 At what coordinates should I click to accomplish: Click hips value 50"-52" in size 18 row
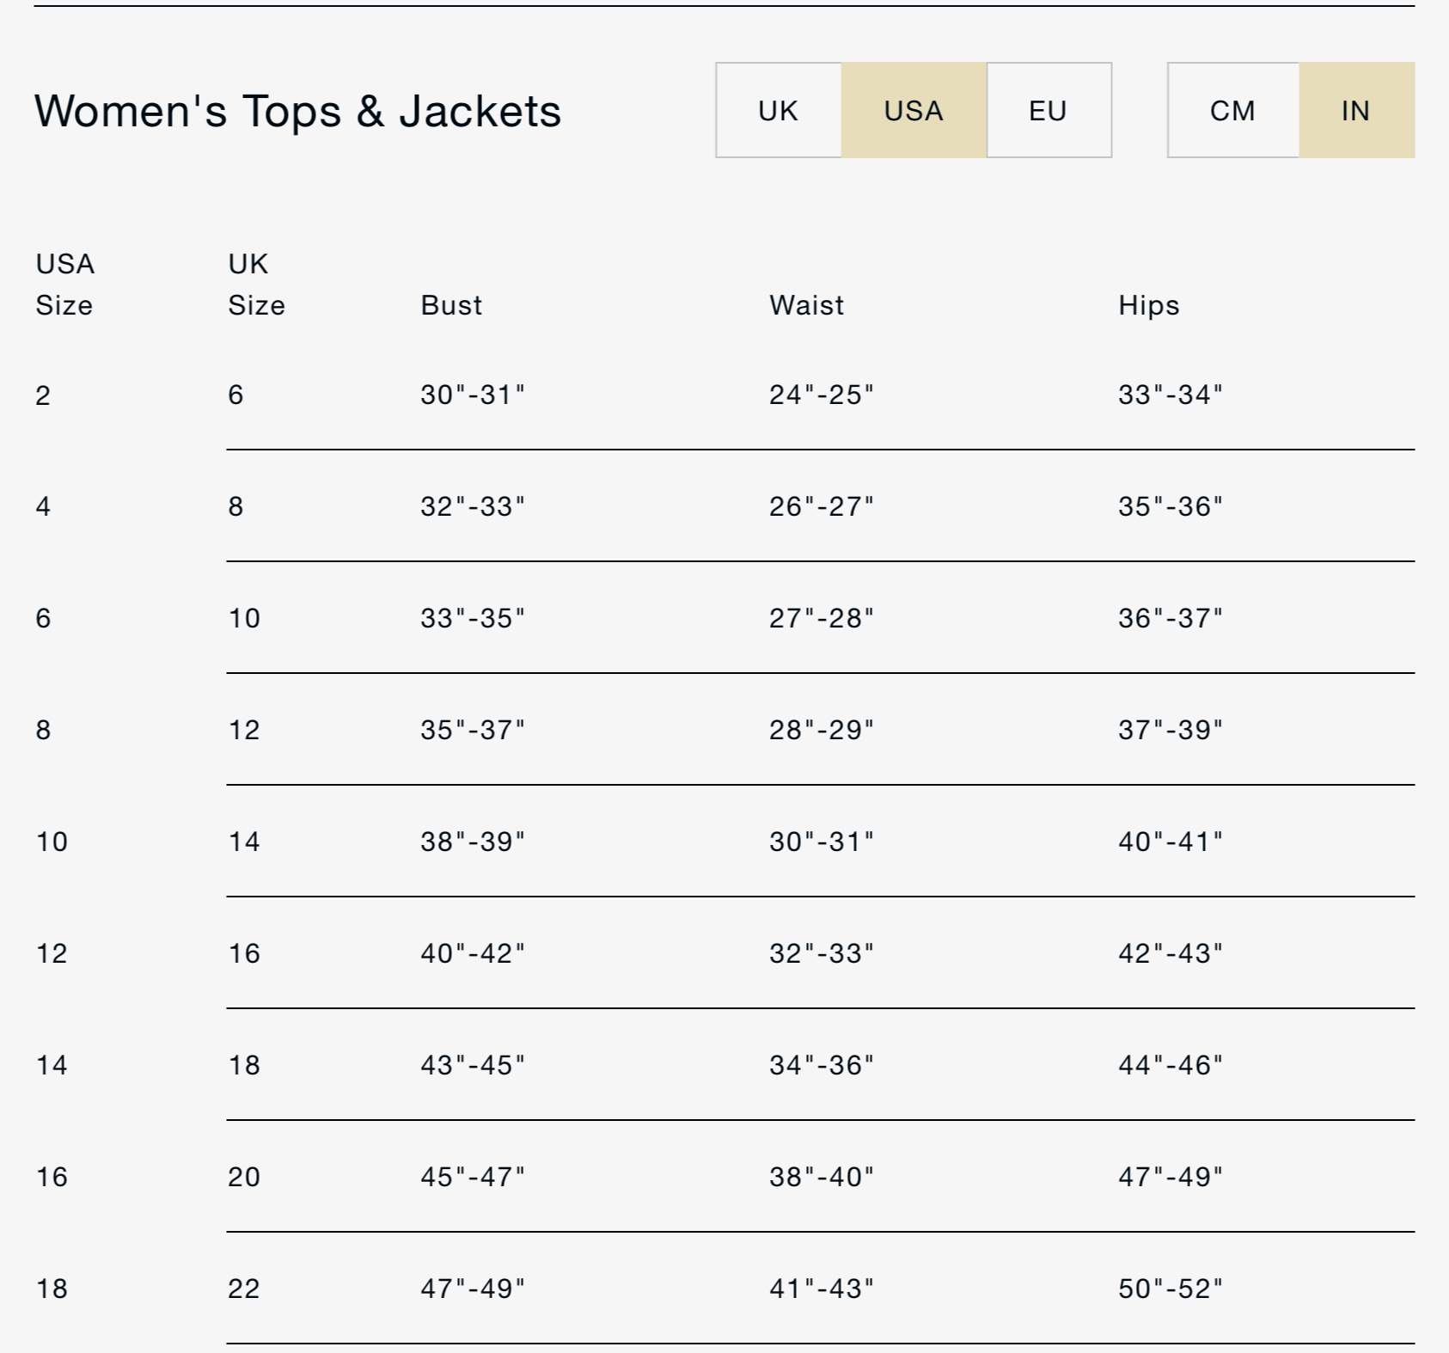pos(1170,1289)
